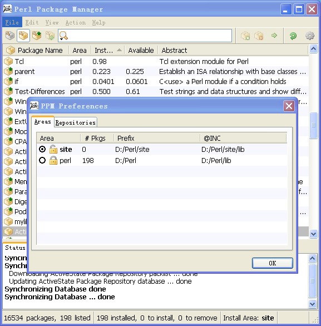Open the Action menu

click(76, 22)
